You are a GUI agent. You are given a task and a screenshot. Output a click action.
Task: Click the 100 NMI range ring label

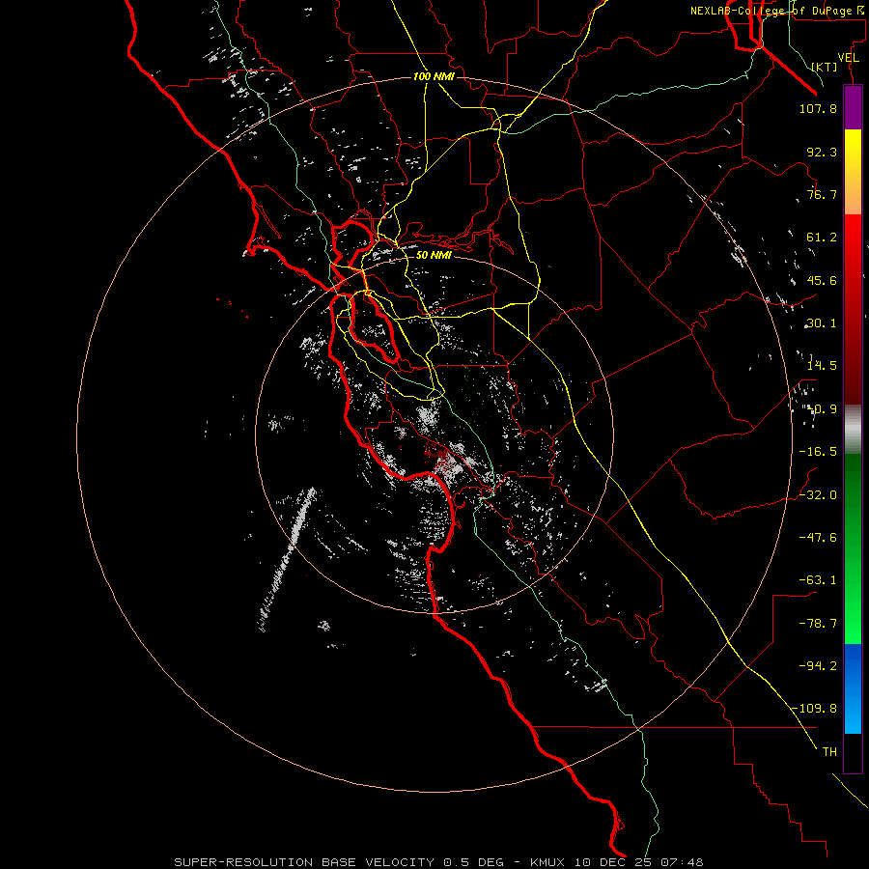(434, 76)
